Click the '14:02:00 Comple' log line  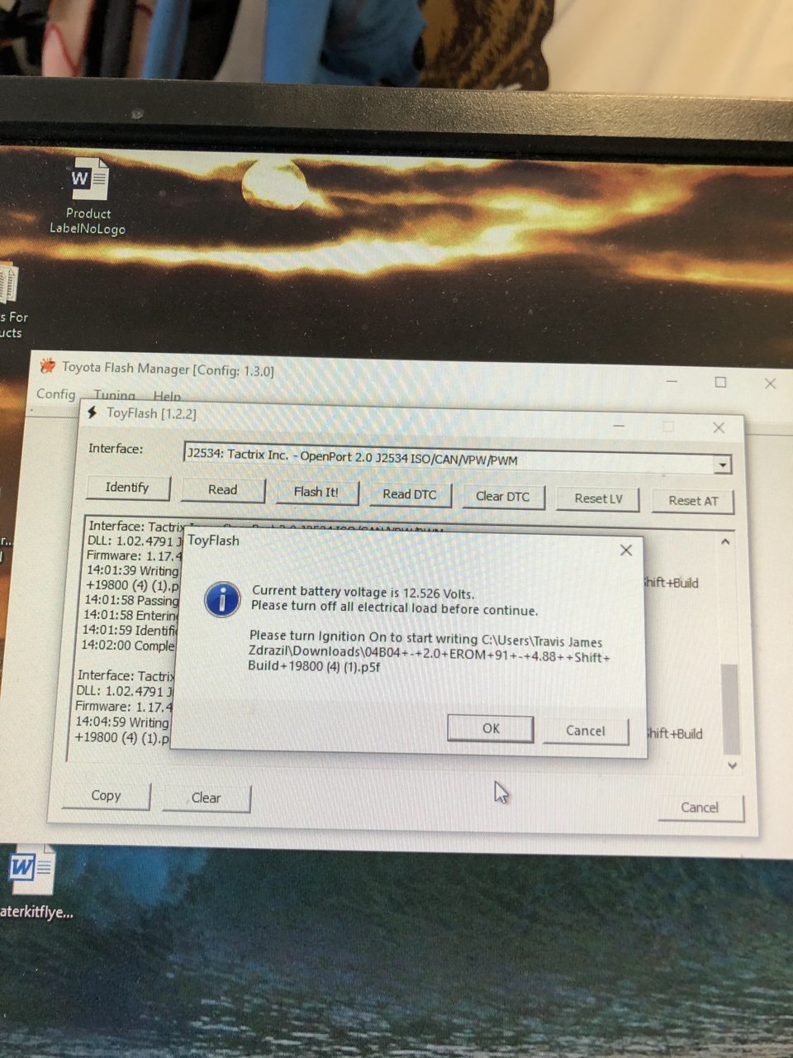point(128,645)
